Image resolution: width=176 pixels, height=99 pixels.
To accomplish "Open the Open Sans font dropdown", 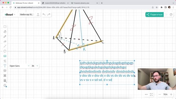I will pos(20,66).
